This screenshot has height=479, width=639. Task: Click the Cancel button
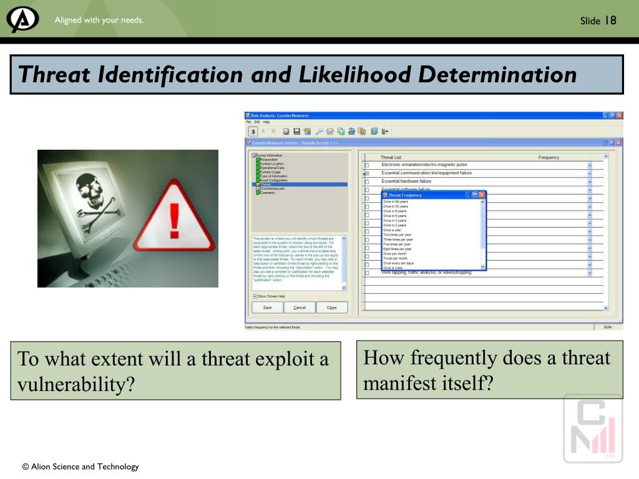pos(300,307)
